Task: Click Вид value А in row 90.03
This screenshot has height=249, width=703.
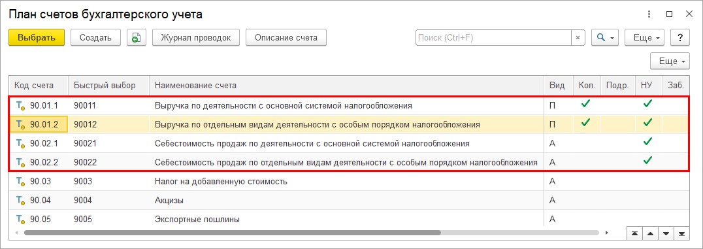Action: point(552,181)
